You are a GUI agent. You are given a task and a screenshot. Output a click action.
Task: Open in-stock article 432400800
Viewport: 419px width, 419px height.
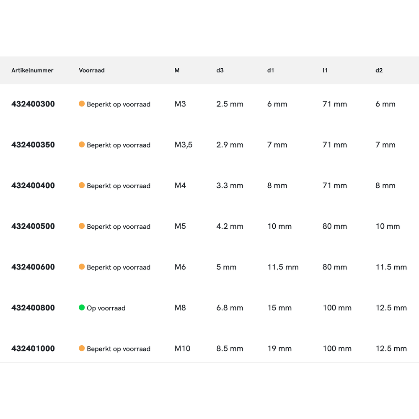(x=33, y=308)
